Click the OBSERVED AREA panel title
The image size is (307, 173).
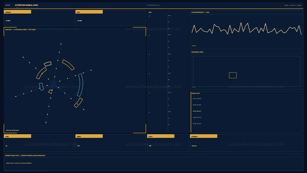(198, 52)
